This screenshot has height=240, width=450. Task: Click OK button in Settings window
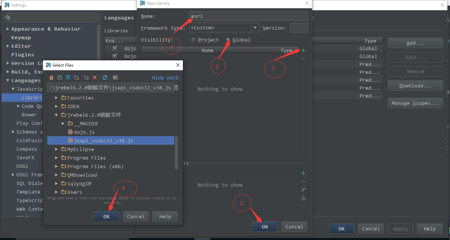point(341,229)
